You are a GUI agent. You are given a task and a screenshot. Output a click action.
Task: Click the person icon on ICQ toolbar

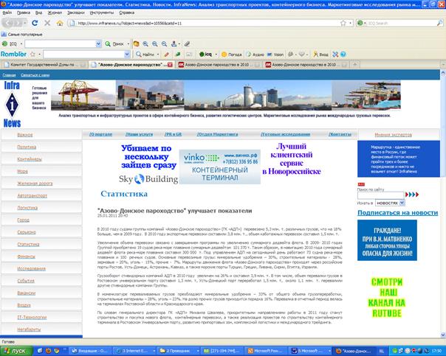174,43
